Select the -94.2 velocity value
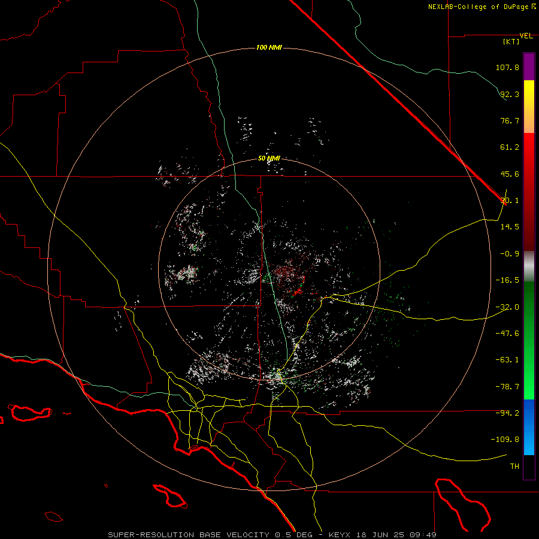This screenshot has width=539, height=539. [x=507, y=413]
